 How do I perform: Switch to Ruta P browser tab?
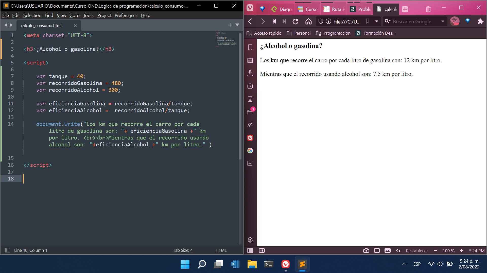334,9
